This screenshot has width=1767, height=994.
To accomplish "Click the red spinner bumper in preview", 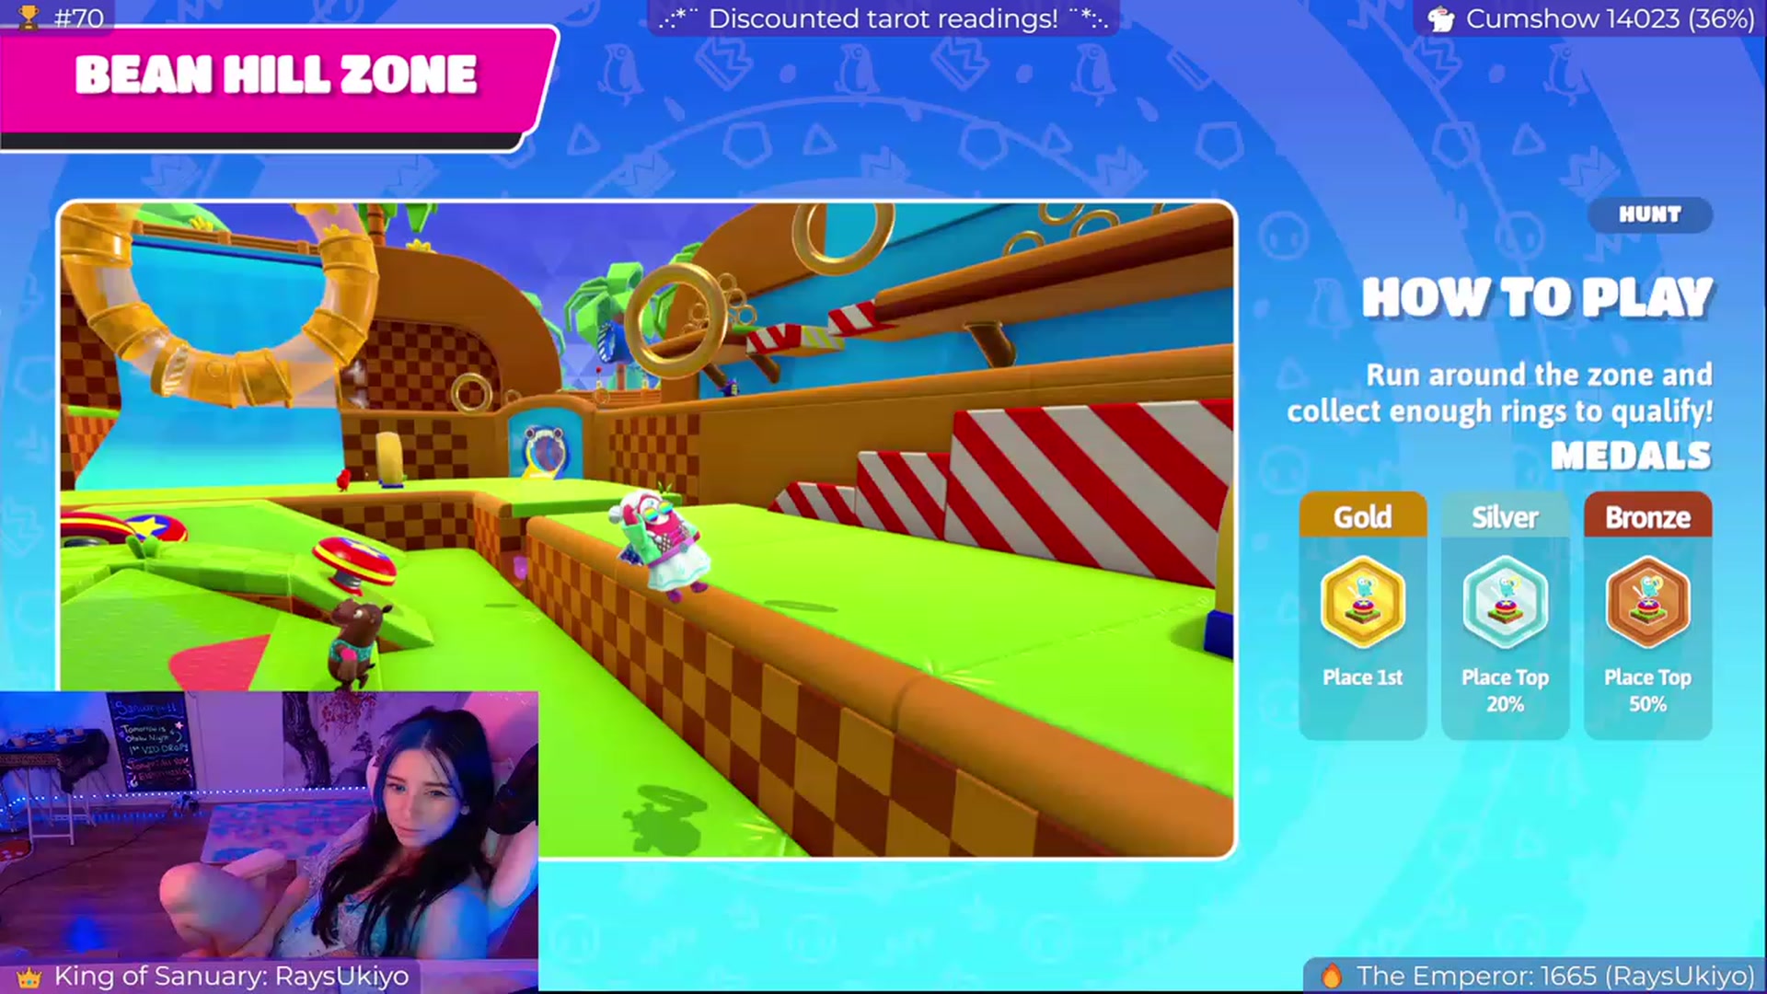I will (x=353, y=562).
